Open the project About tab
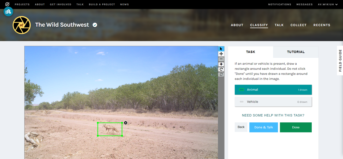 (237, 25)
